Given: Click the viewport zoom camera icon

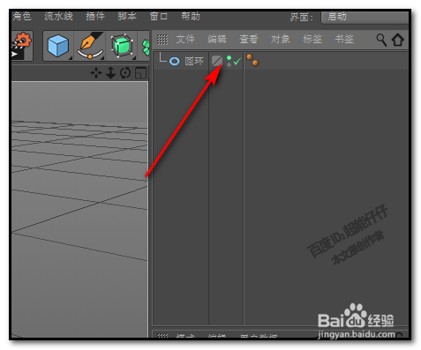Looking at the screenshot, I should point(110,73).
